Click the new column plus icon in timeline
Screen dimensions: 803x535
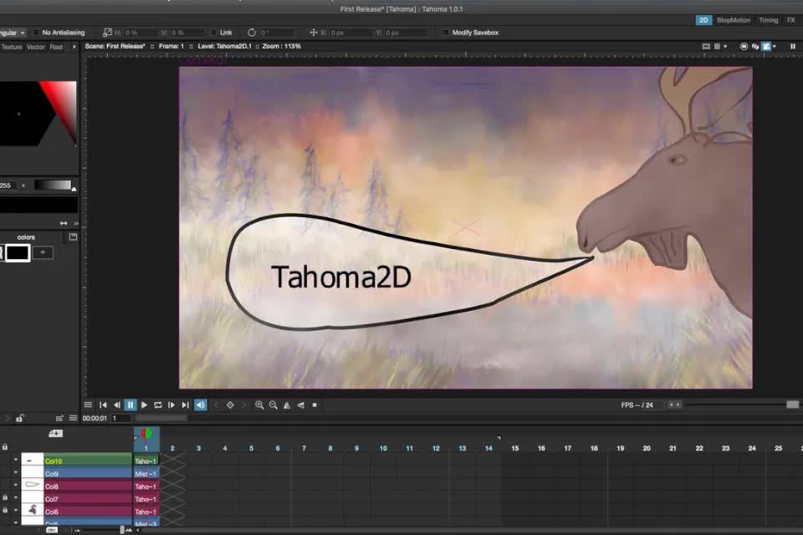[55, 433]
